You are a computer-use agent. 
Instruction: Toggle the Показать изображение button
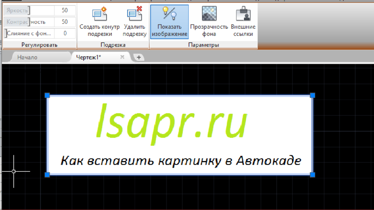(169, 22)
